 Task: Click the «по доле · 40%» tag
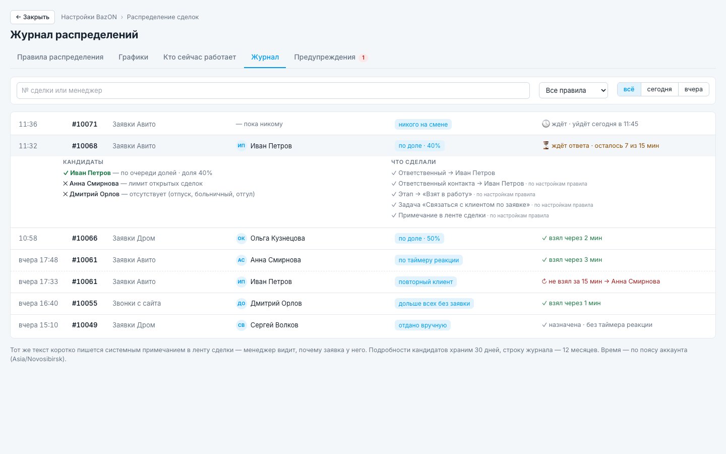(x=419, y=146)
